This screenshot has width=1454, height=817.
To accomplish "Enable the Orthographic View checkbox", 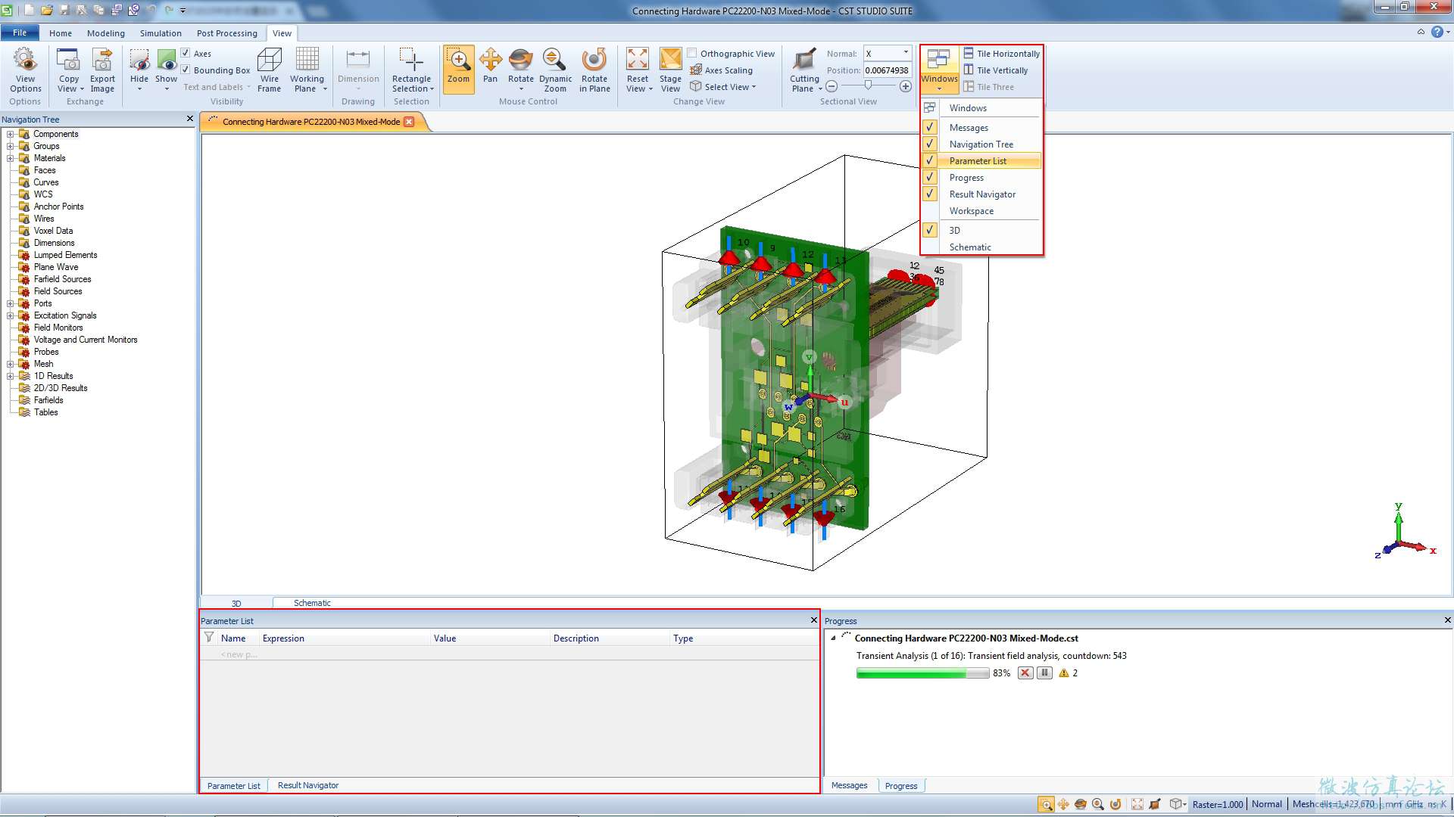I will [x=692, y=53].
